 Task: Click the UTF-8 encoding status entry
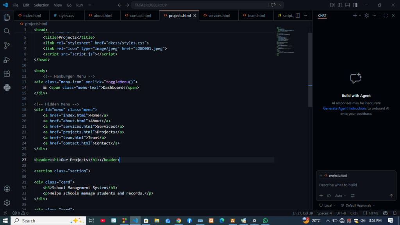341,213
